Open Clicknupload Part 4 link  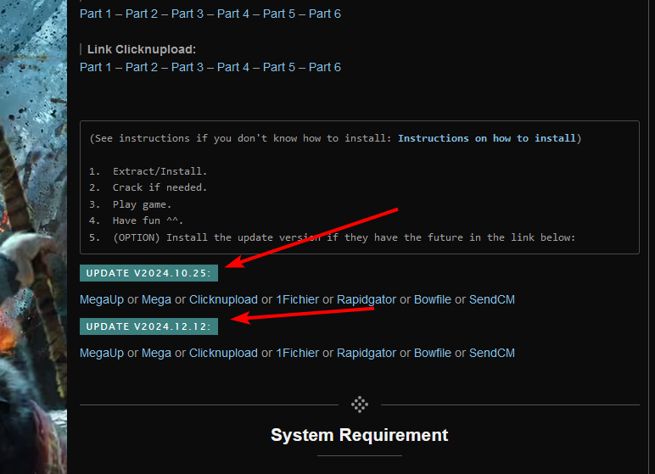tap(233, 67)
